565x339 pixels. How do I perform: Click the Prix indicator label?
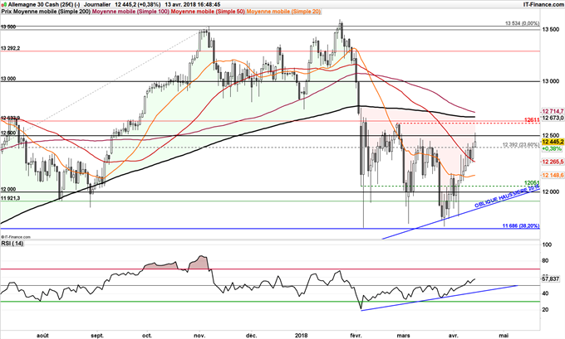(x=7, y=12)
